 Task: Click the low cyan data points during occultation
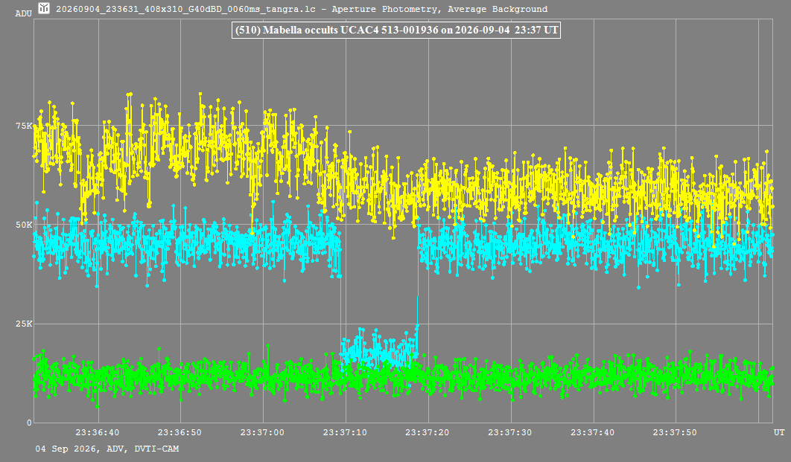[379, 349]
